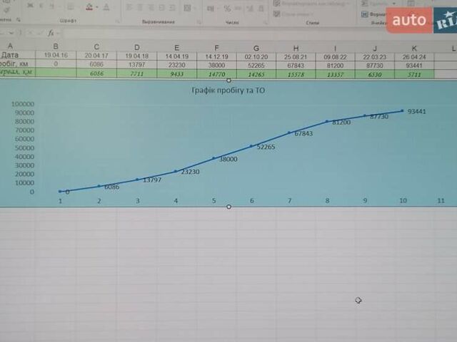This screenshot has width=457, height=342.
Task: Select column header H
Action: [x=296, y=48]
